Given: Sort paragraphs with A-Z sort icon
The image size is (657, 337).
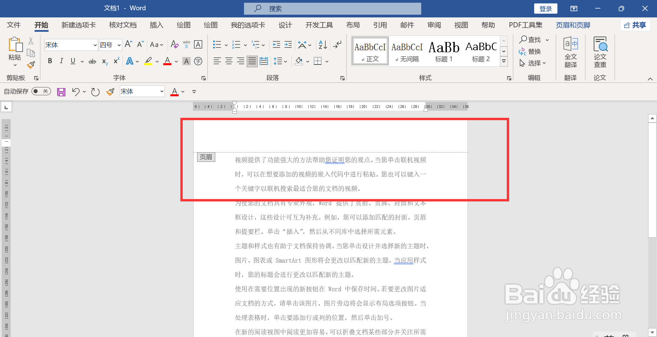Looking at the screenshot, I should click(x=323, y=44).
